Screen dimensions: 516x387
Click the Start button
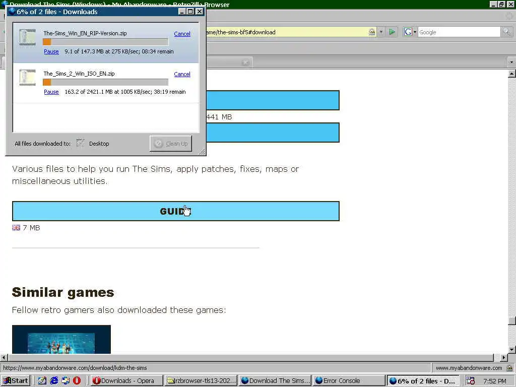coord(16,381)
